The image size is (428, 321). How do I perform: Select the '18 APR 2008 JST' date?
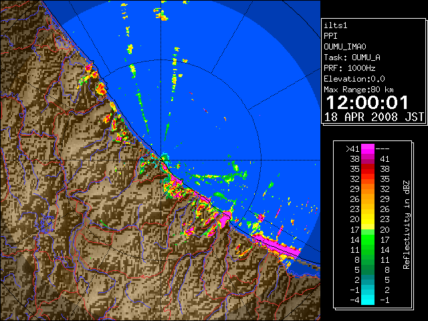tap(374, 117)
